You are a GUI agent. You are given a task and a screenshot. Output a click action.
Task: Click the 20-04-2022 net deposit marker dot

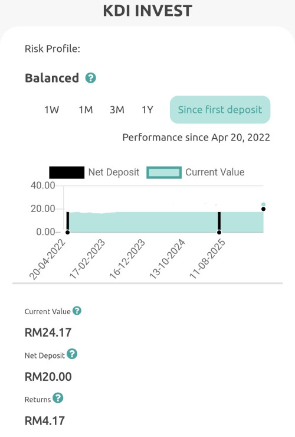67,232
